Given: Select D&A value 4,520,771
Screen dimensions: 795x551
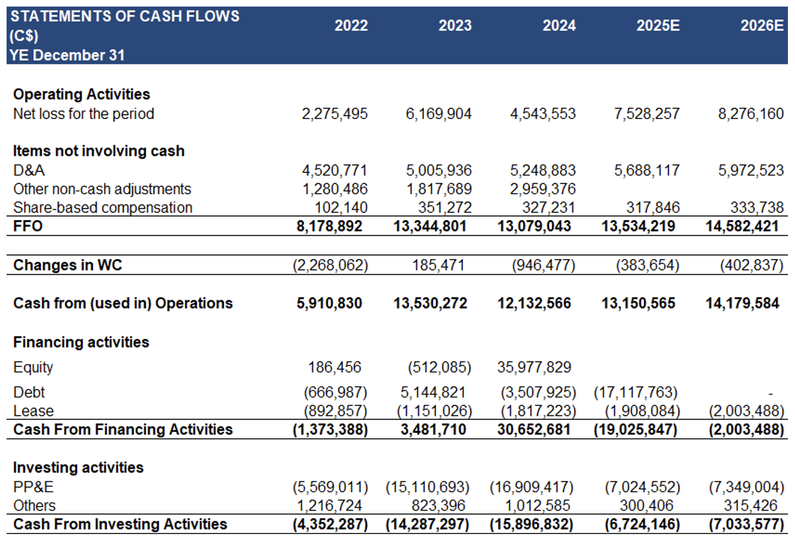Looking at the screenshot, I should point(334,170).
